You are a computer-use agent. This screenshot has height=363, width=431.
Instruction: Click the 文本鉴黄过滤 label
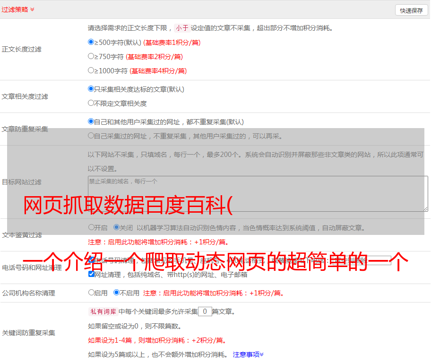point(22,235)
